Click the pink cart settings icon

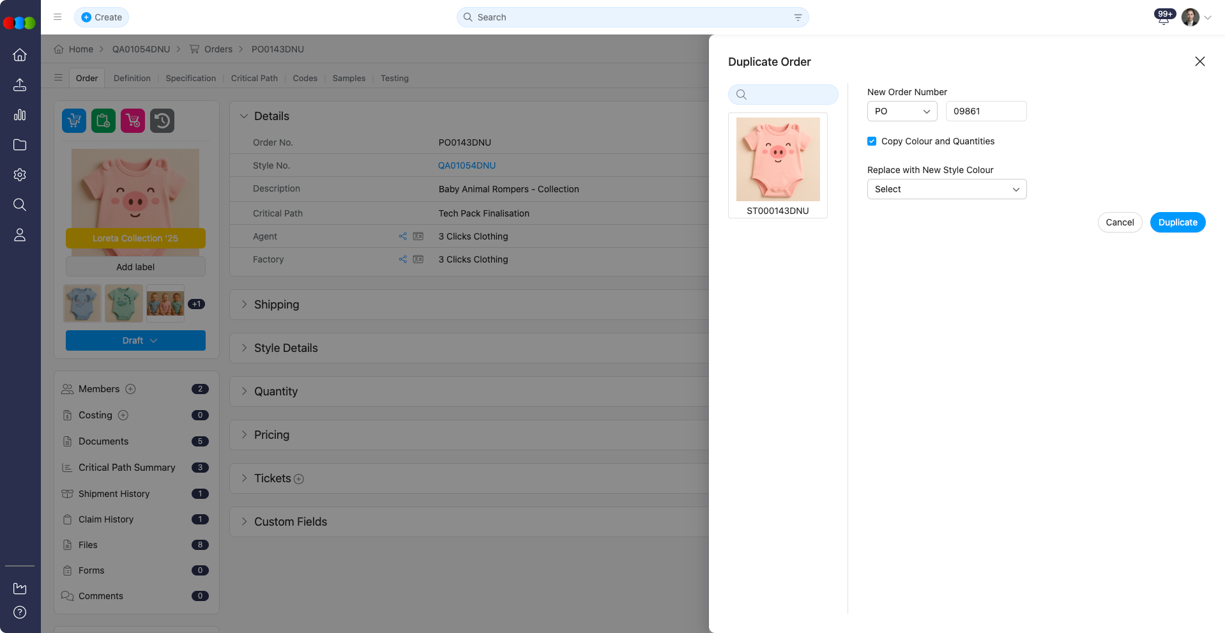133,121
